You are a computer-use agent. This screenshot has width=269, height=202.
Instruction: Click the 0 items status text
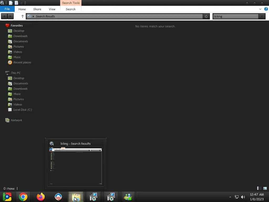(x=9, y=188)
